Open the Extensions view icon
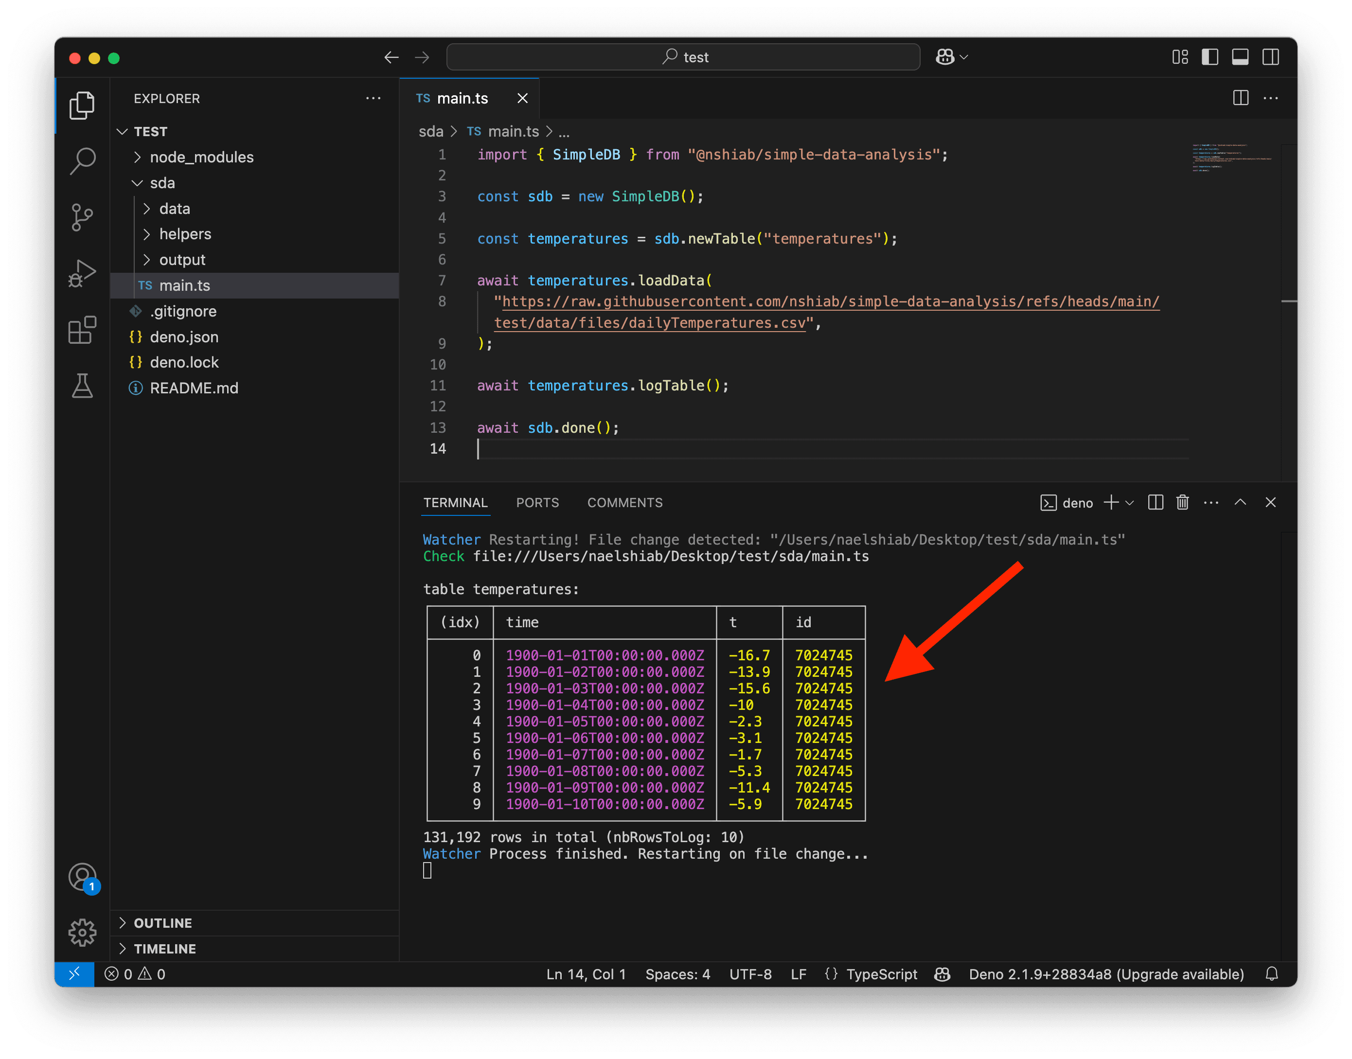 tap(82, 330)
